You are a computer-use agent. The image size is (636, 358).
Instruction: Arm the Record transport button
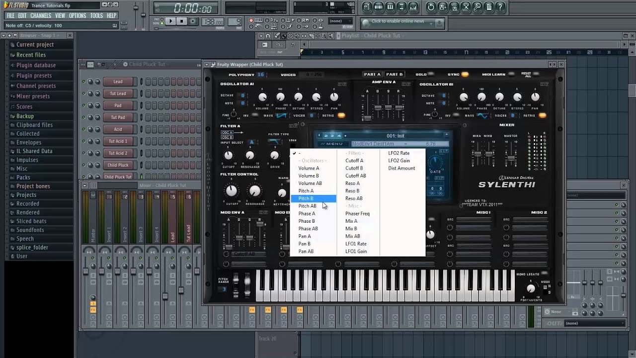coord(193,21)
